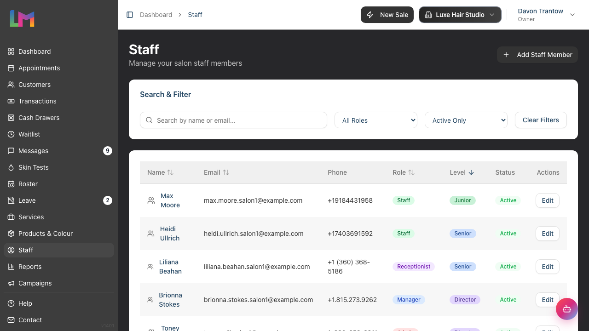Click the Appointments calendar icon
The image size is (589, 331).
(x=11, y=68)
